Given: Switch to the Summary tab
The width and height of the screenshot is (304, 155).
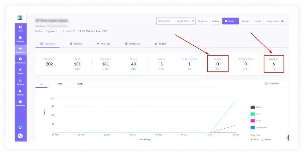Looking at the screenshot, I should click(x=76, y=44).
